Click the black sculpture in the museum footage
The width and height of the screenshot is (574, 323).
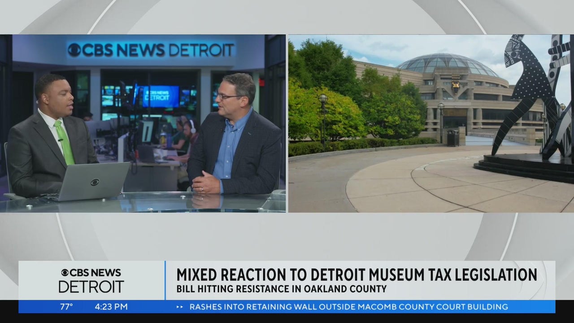tap(531, 99)
